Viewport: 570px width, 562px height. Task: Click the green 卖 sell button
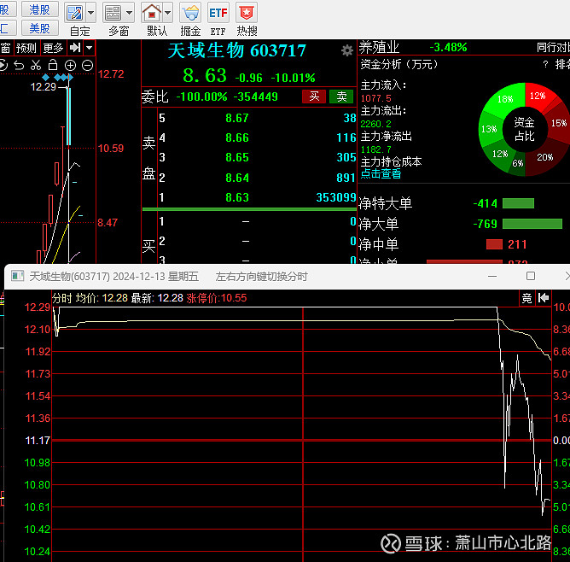click(x=341, y=97)
